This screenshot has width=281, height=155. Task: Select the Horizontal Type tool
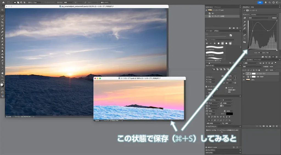(2, 64)
